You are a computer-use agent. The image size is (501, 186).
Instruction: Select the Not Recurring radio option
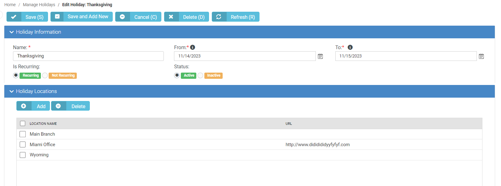tap(45, 75)
